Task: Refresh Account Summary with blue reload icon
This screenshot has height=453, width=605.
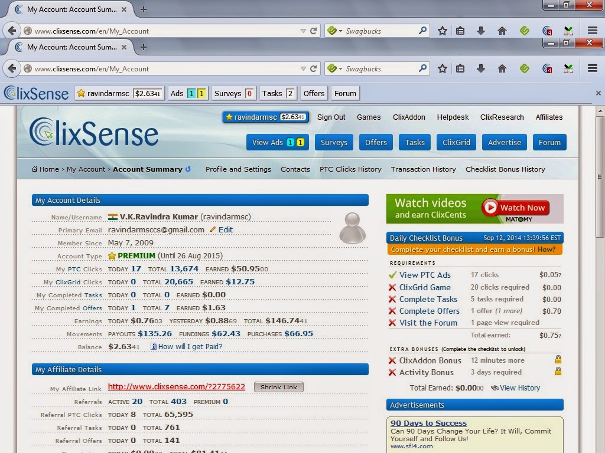Action: [x=188, y=169]
